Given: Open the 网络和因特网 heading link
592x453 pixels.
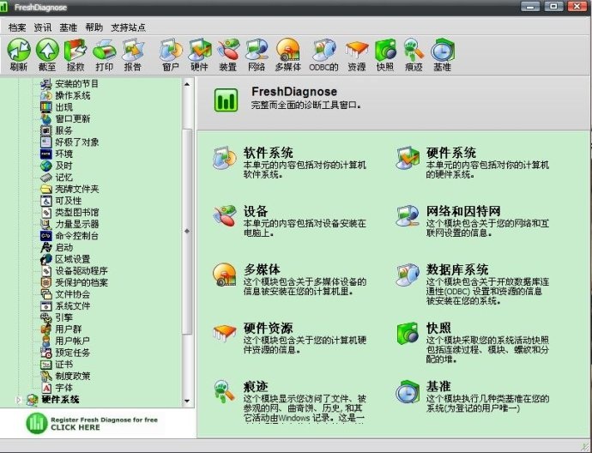Looking at the screenshot, I should (x=463, y=211).
